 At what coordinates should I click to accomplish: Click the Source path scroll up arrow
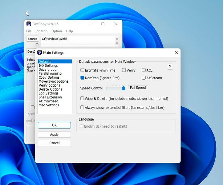[x=117, y=39]
